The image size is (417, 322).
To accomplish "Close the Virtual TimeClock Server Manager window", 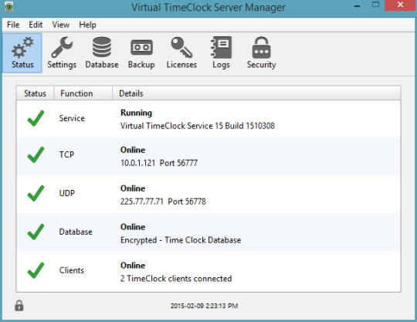I will click(400, 5).
